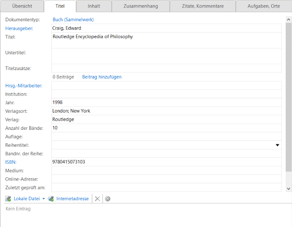The image size is (292, 227).
Task: Click the Verlag field showing Routledge
Action: pos(166,120)
